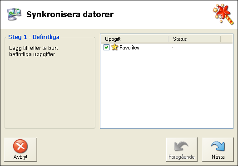Click the Steg 1 - Befintliga heading

coord(34,37)
